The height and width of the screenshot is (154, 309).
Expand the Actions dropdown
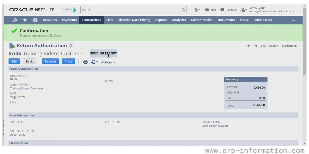(108, 62)
